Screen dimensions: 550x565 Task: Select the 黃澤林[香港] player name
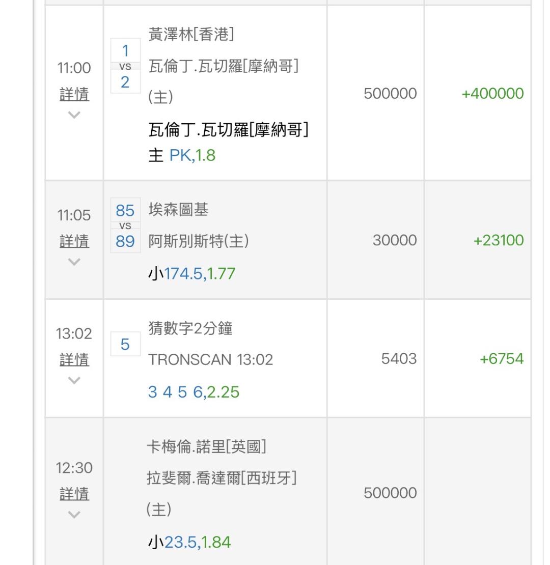click(191, 36)
